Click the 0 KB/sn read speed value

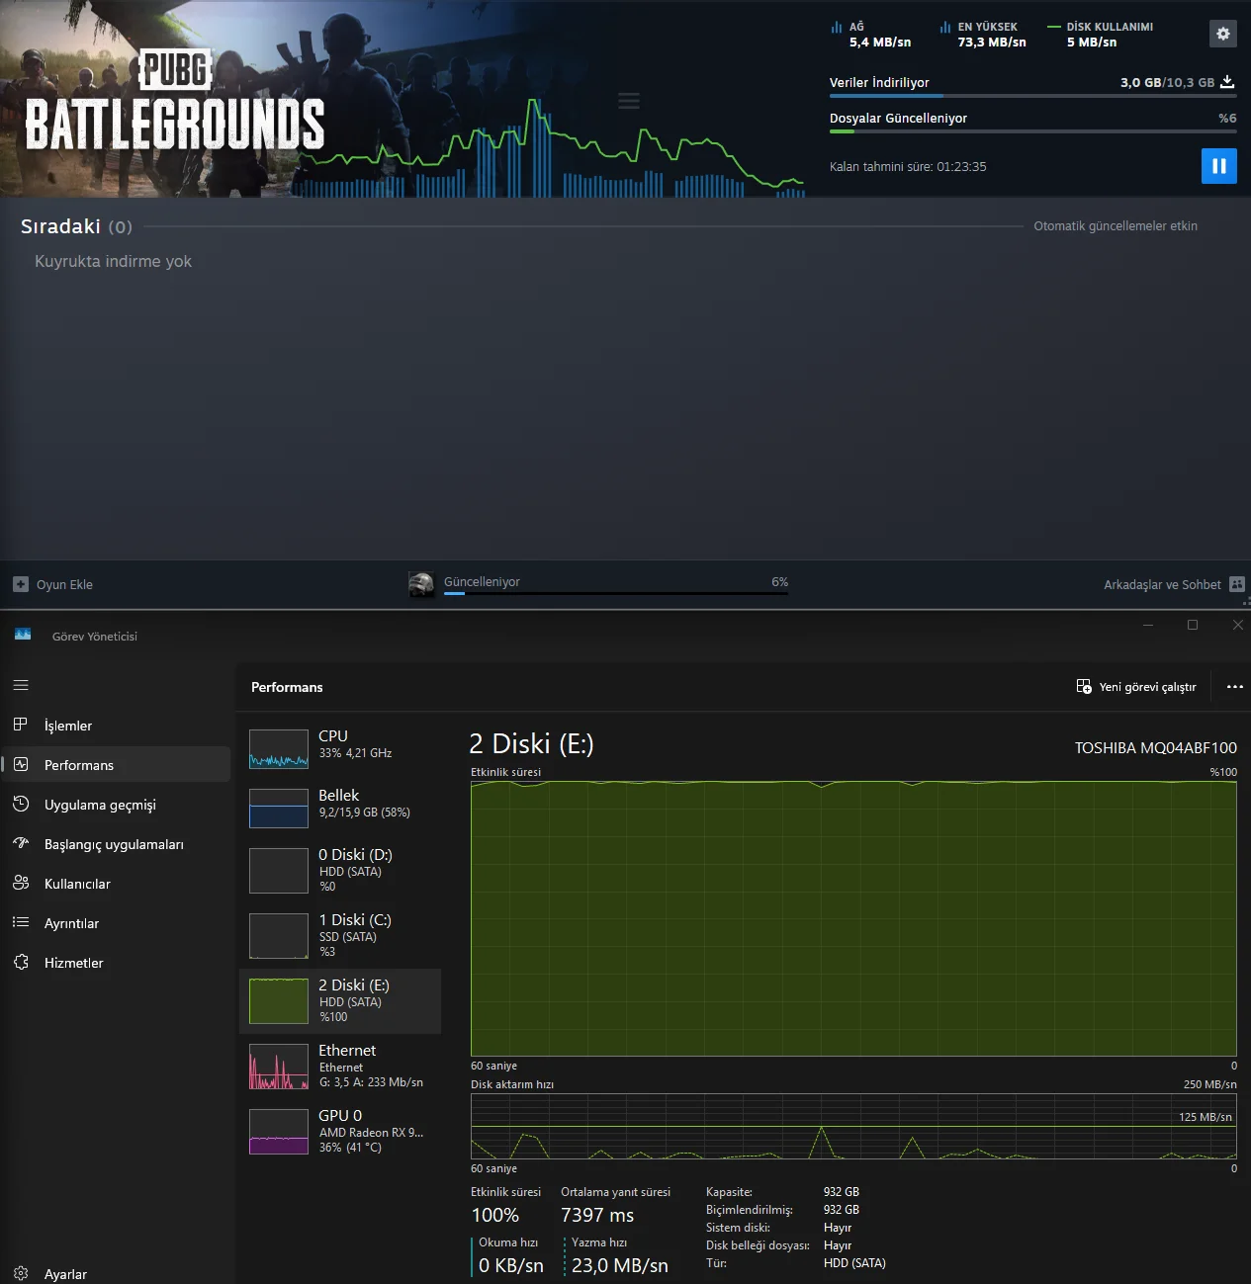(511, 1265)
